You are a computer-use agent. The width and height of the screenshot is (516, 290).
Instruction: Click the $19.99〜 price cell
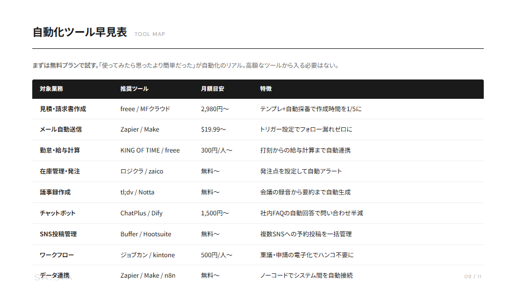(213, 129)
